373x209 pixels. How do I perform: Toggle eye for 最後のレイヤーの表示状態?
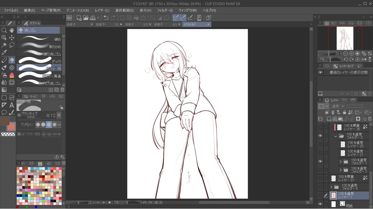[x=320, y=72]
